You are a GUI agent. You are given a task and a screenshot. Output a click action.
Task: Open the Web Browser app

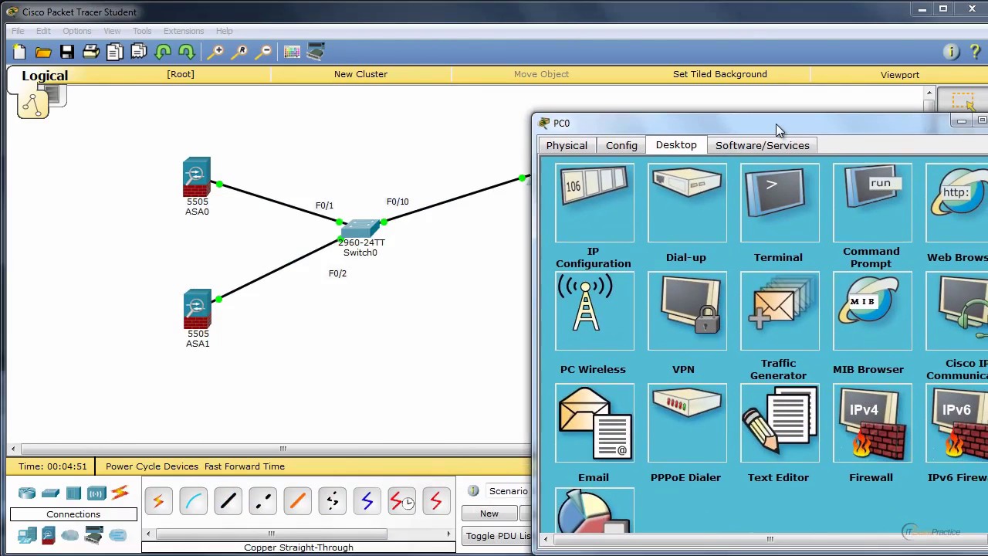coord(957,202)
